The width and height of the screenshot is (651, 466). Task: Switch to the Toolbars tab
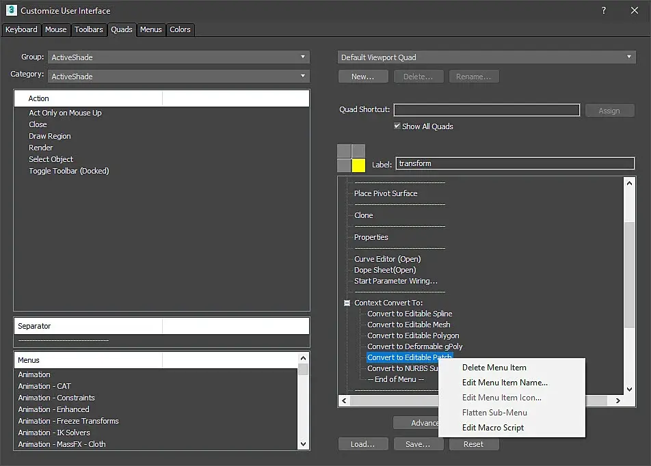(89, 29)
